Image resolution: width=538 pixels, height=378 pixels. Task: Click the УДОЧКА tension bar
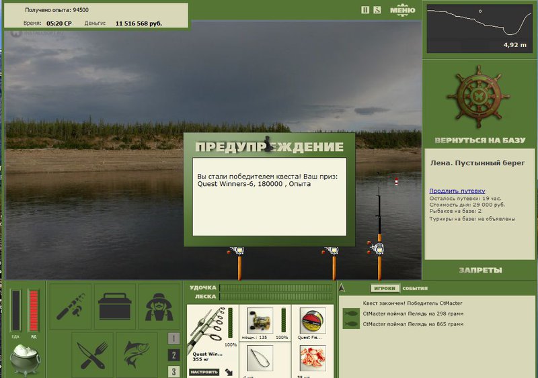276,287
